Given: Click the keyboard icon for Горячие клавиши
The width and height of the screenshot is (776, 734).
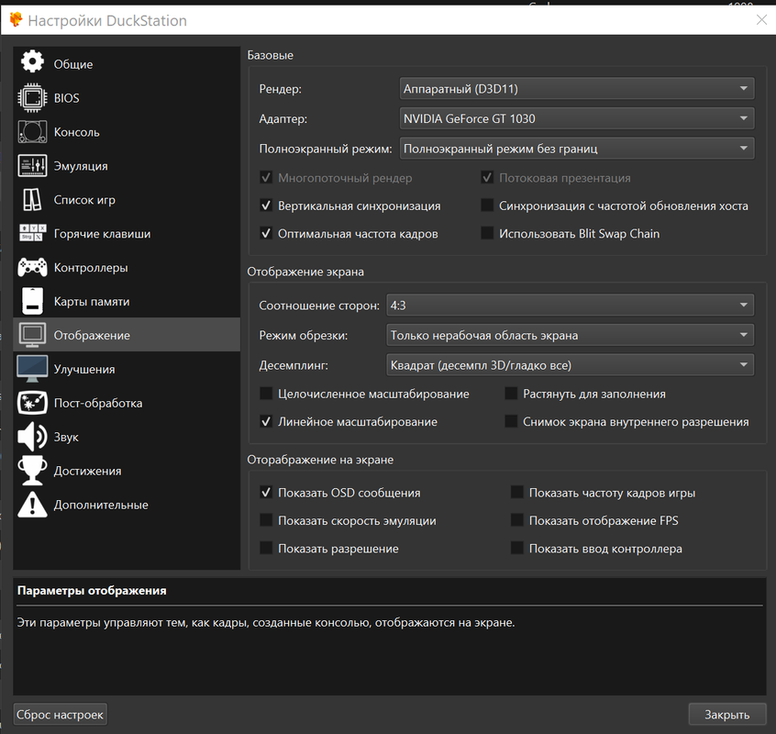Looking at the screenshot, I should click(x=32, y=233).
